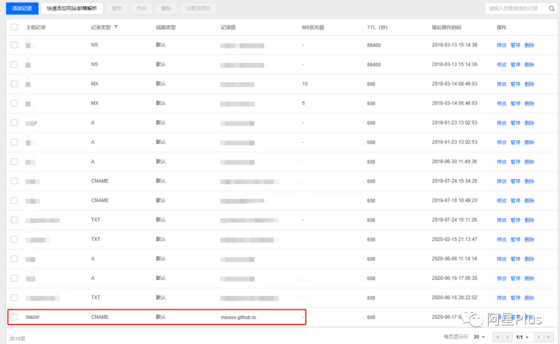Tick checkbox of 2020-06-06 11:14:14 row
This screenshot has width=560, height=344.
coord(15,259)
